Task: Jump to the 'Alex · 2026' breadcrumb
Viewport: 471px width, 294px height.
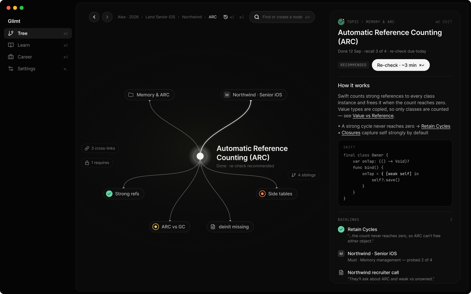Action: coord(128,17)
